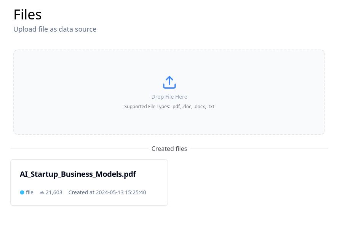Click the creation timestamp 2024-05-13 15:25:40
The image size is (337, 229).
coord(121,192)
